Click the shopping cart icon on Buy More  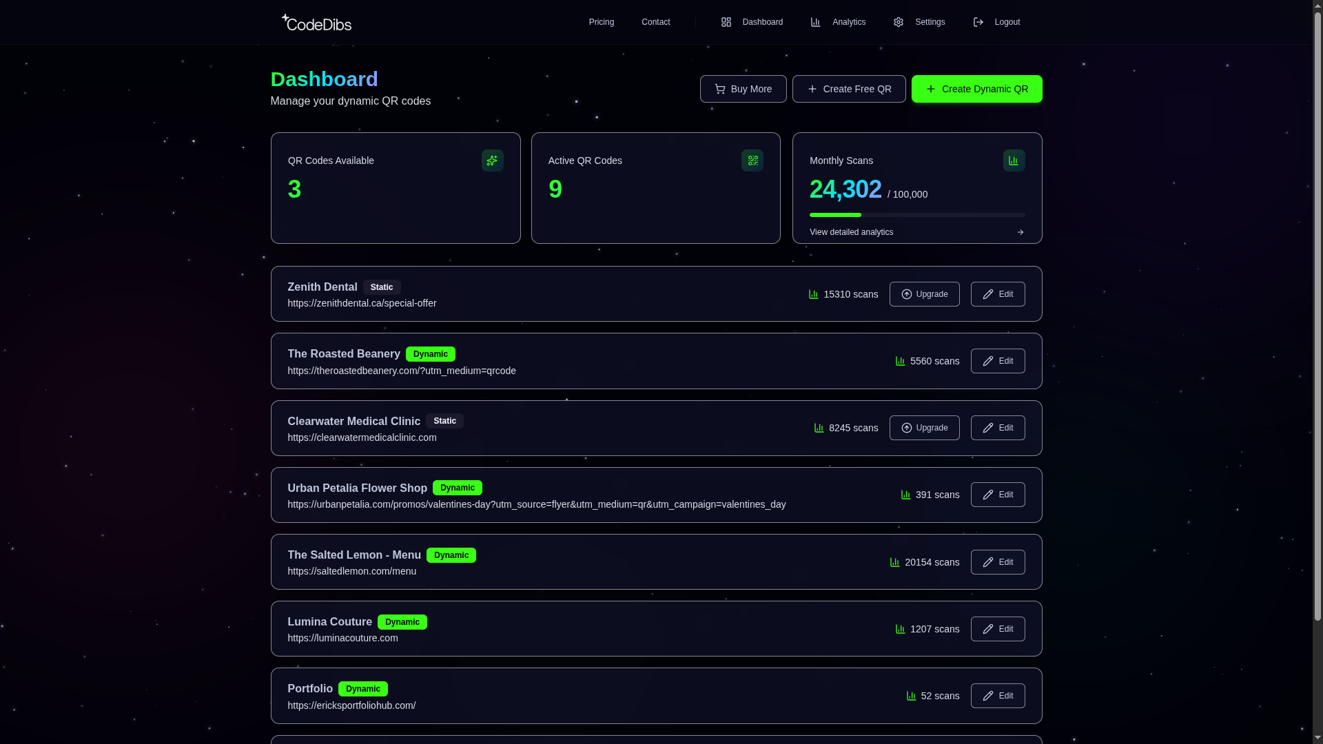719,89
